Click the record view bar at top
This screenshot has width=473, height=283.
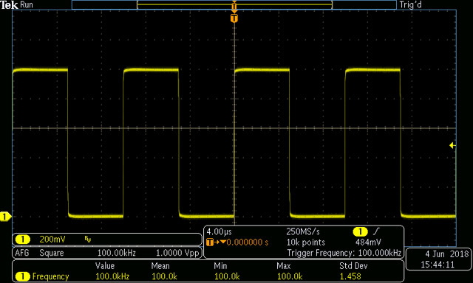pyautogui.click(x=234, y=5)
